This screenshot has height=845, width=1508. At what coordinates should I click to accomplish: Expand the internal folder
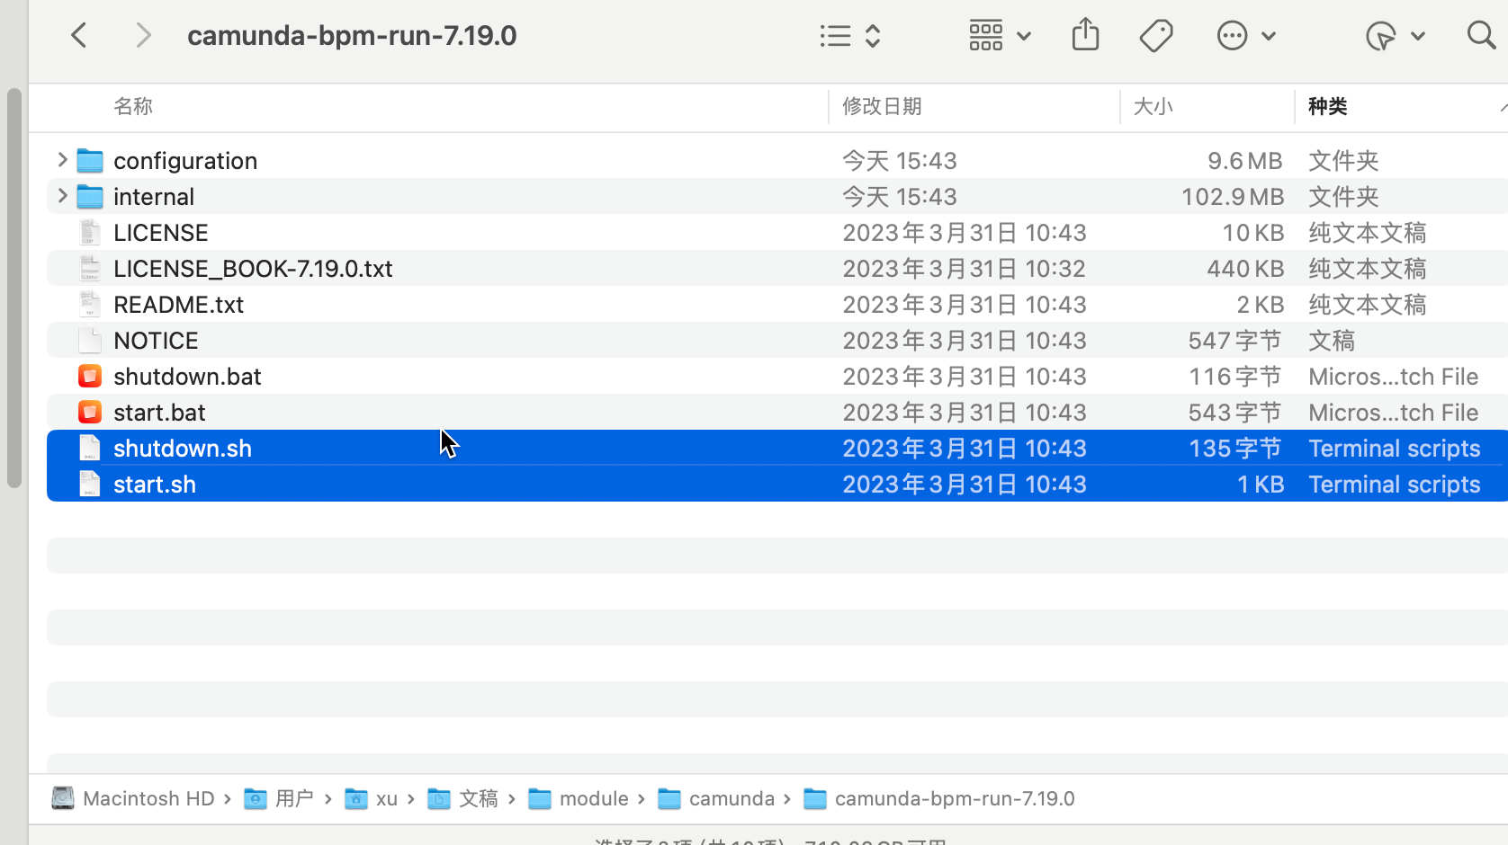(x=62, y=196)
